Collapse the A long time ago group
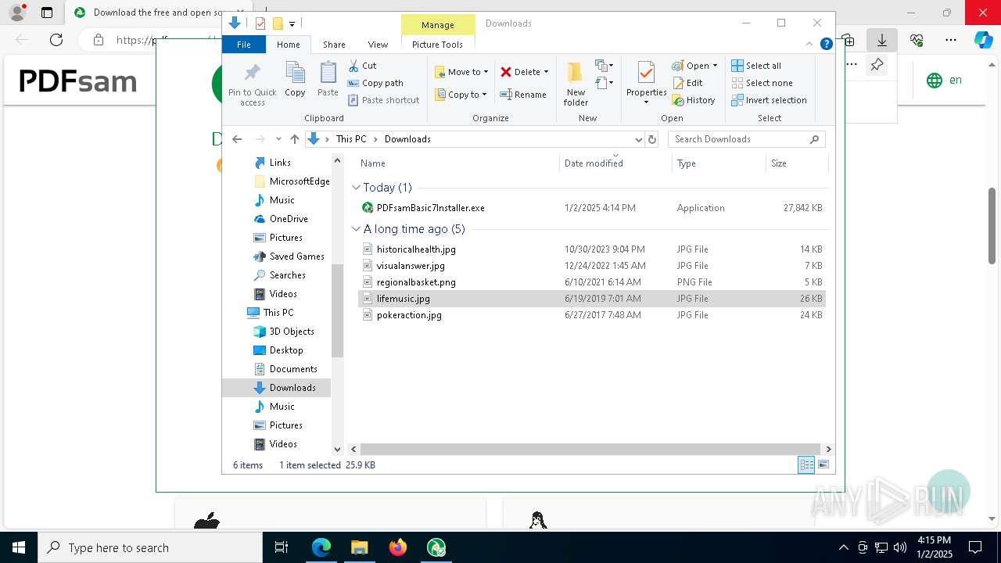Image resolution: width=1001 pixels, height=563 pixels. 356,229
